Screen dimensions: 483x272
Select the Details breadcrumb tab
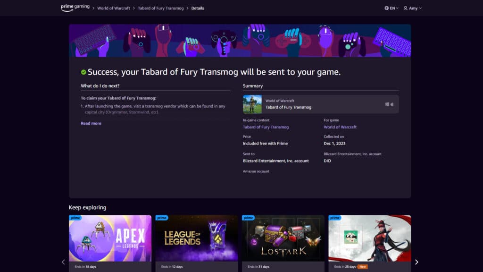point(197,8)
